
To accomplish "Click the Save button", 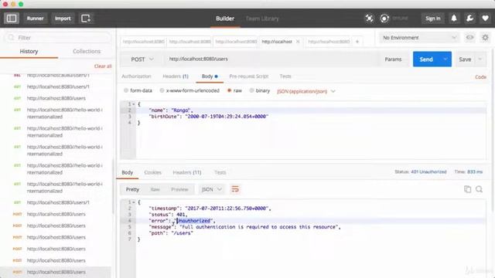I will point(465,59).
